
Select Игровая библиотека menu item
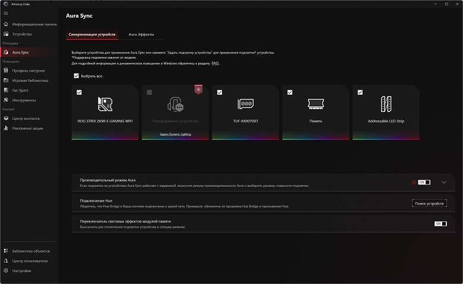[30, 80]
